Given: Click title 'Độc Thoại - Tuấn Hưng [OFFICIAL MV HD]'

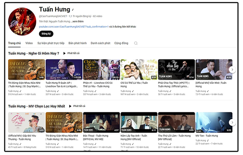Looking at the screenshot, I should click(96, 137).
